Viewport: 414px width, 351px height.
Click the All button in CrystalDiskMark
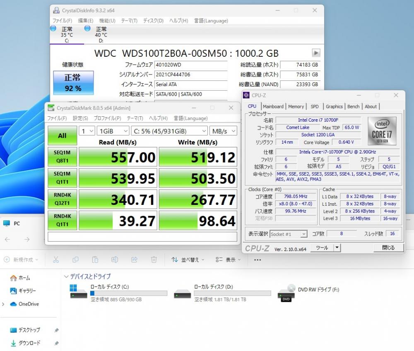click(63, 136)
